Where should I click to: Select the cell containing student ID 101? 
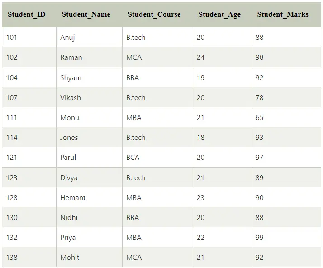29,37
